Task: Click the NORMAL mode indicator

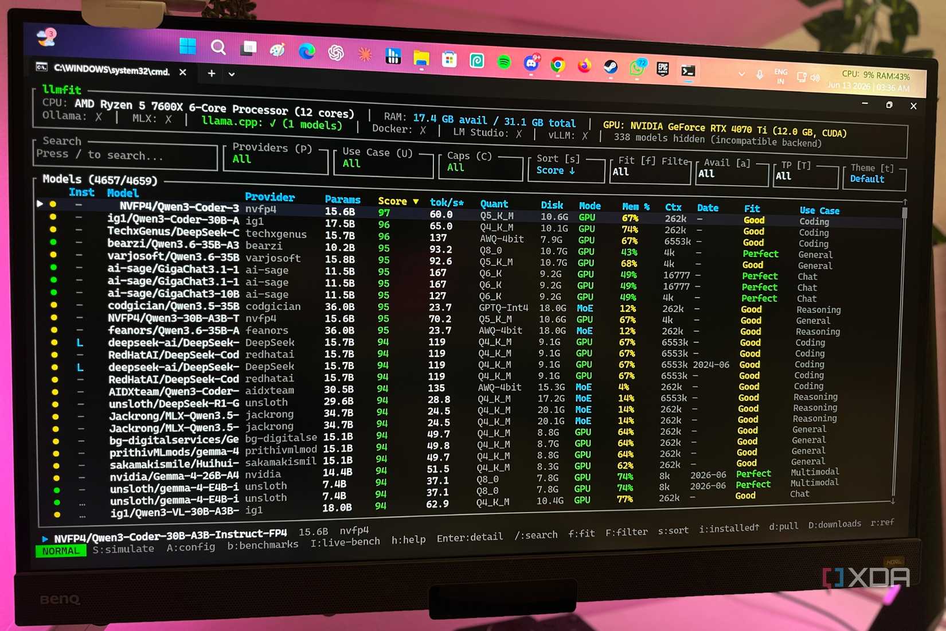Action: (61, 551)
